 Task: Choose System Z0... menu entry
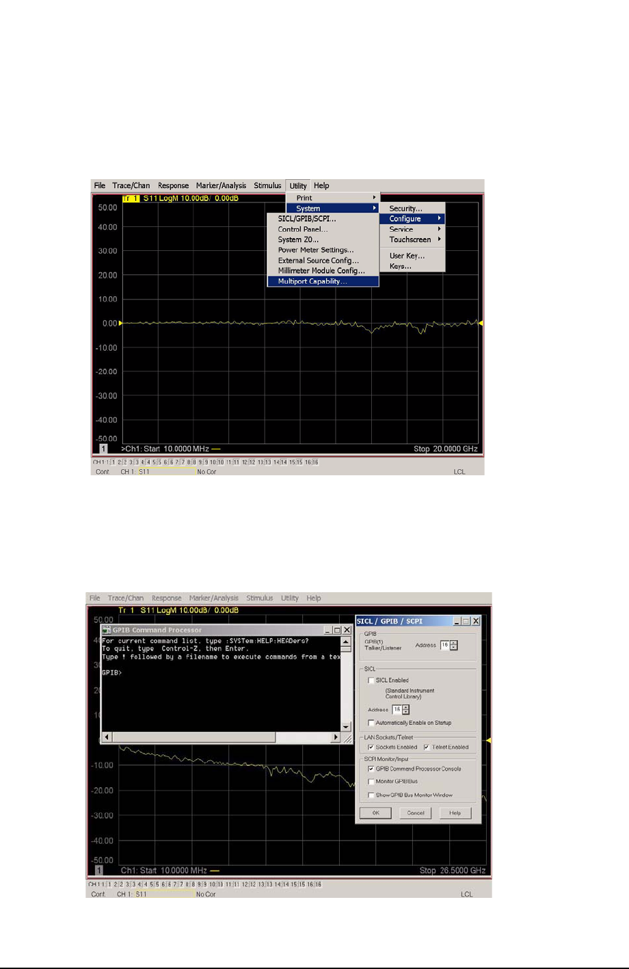323,239
